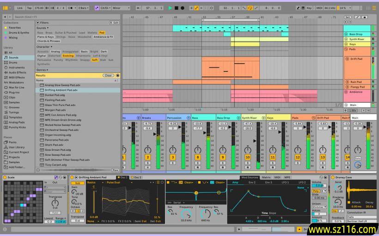Click the green Play button
The image size is (379, 236).
170,8
